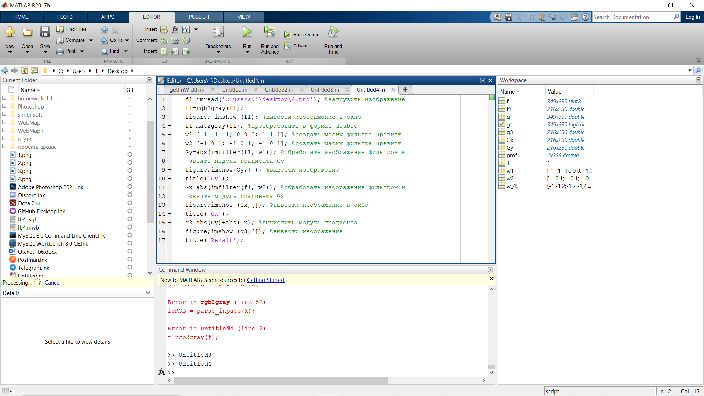Image resolution: width=704 pixels, height=396 pixels.
Task: Click the Go To icon
Action: [x=104, y=40]
